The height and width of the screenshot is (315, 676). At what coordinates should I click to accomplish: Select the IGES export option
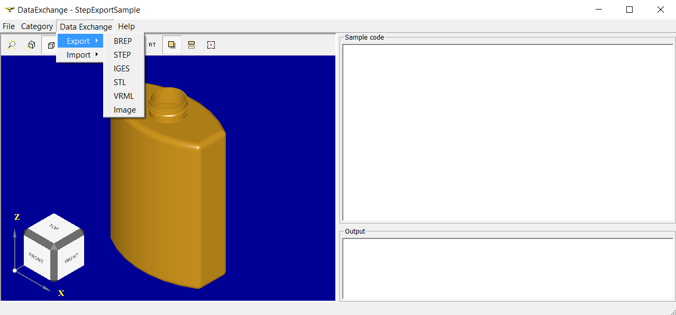(122, 69)
